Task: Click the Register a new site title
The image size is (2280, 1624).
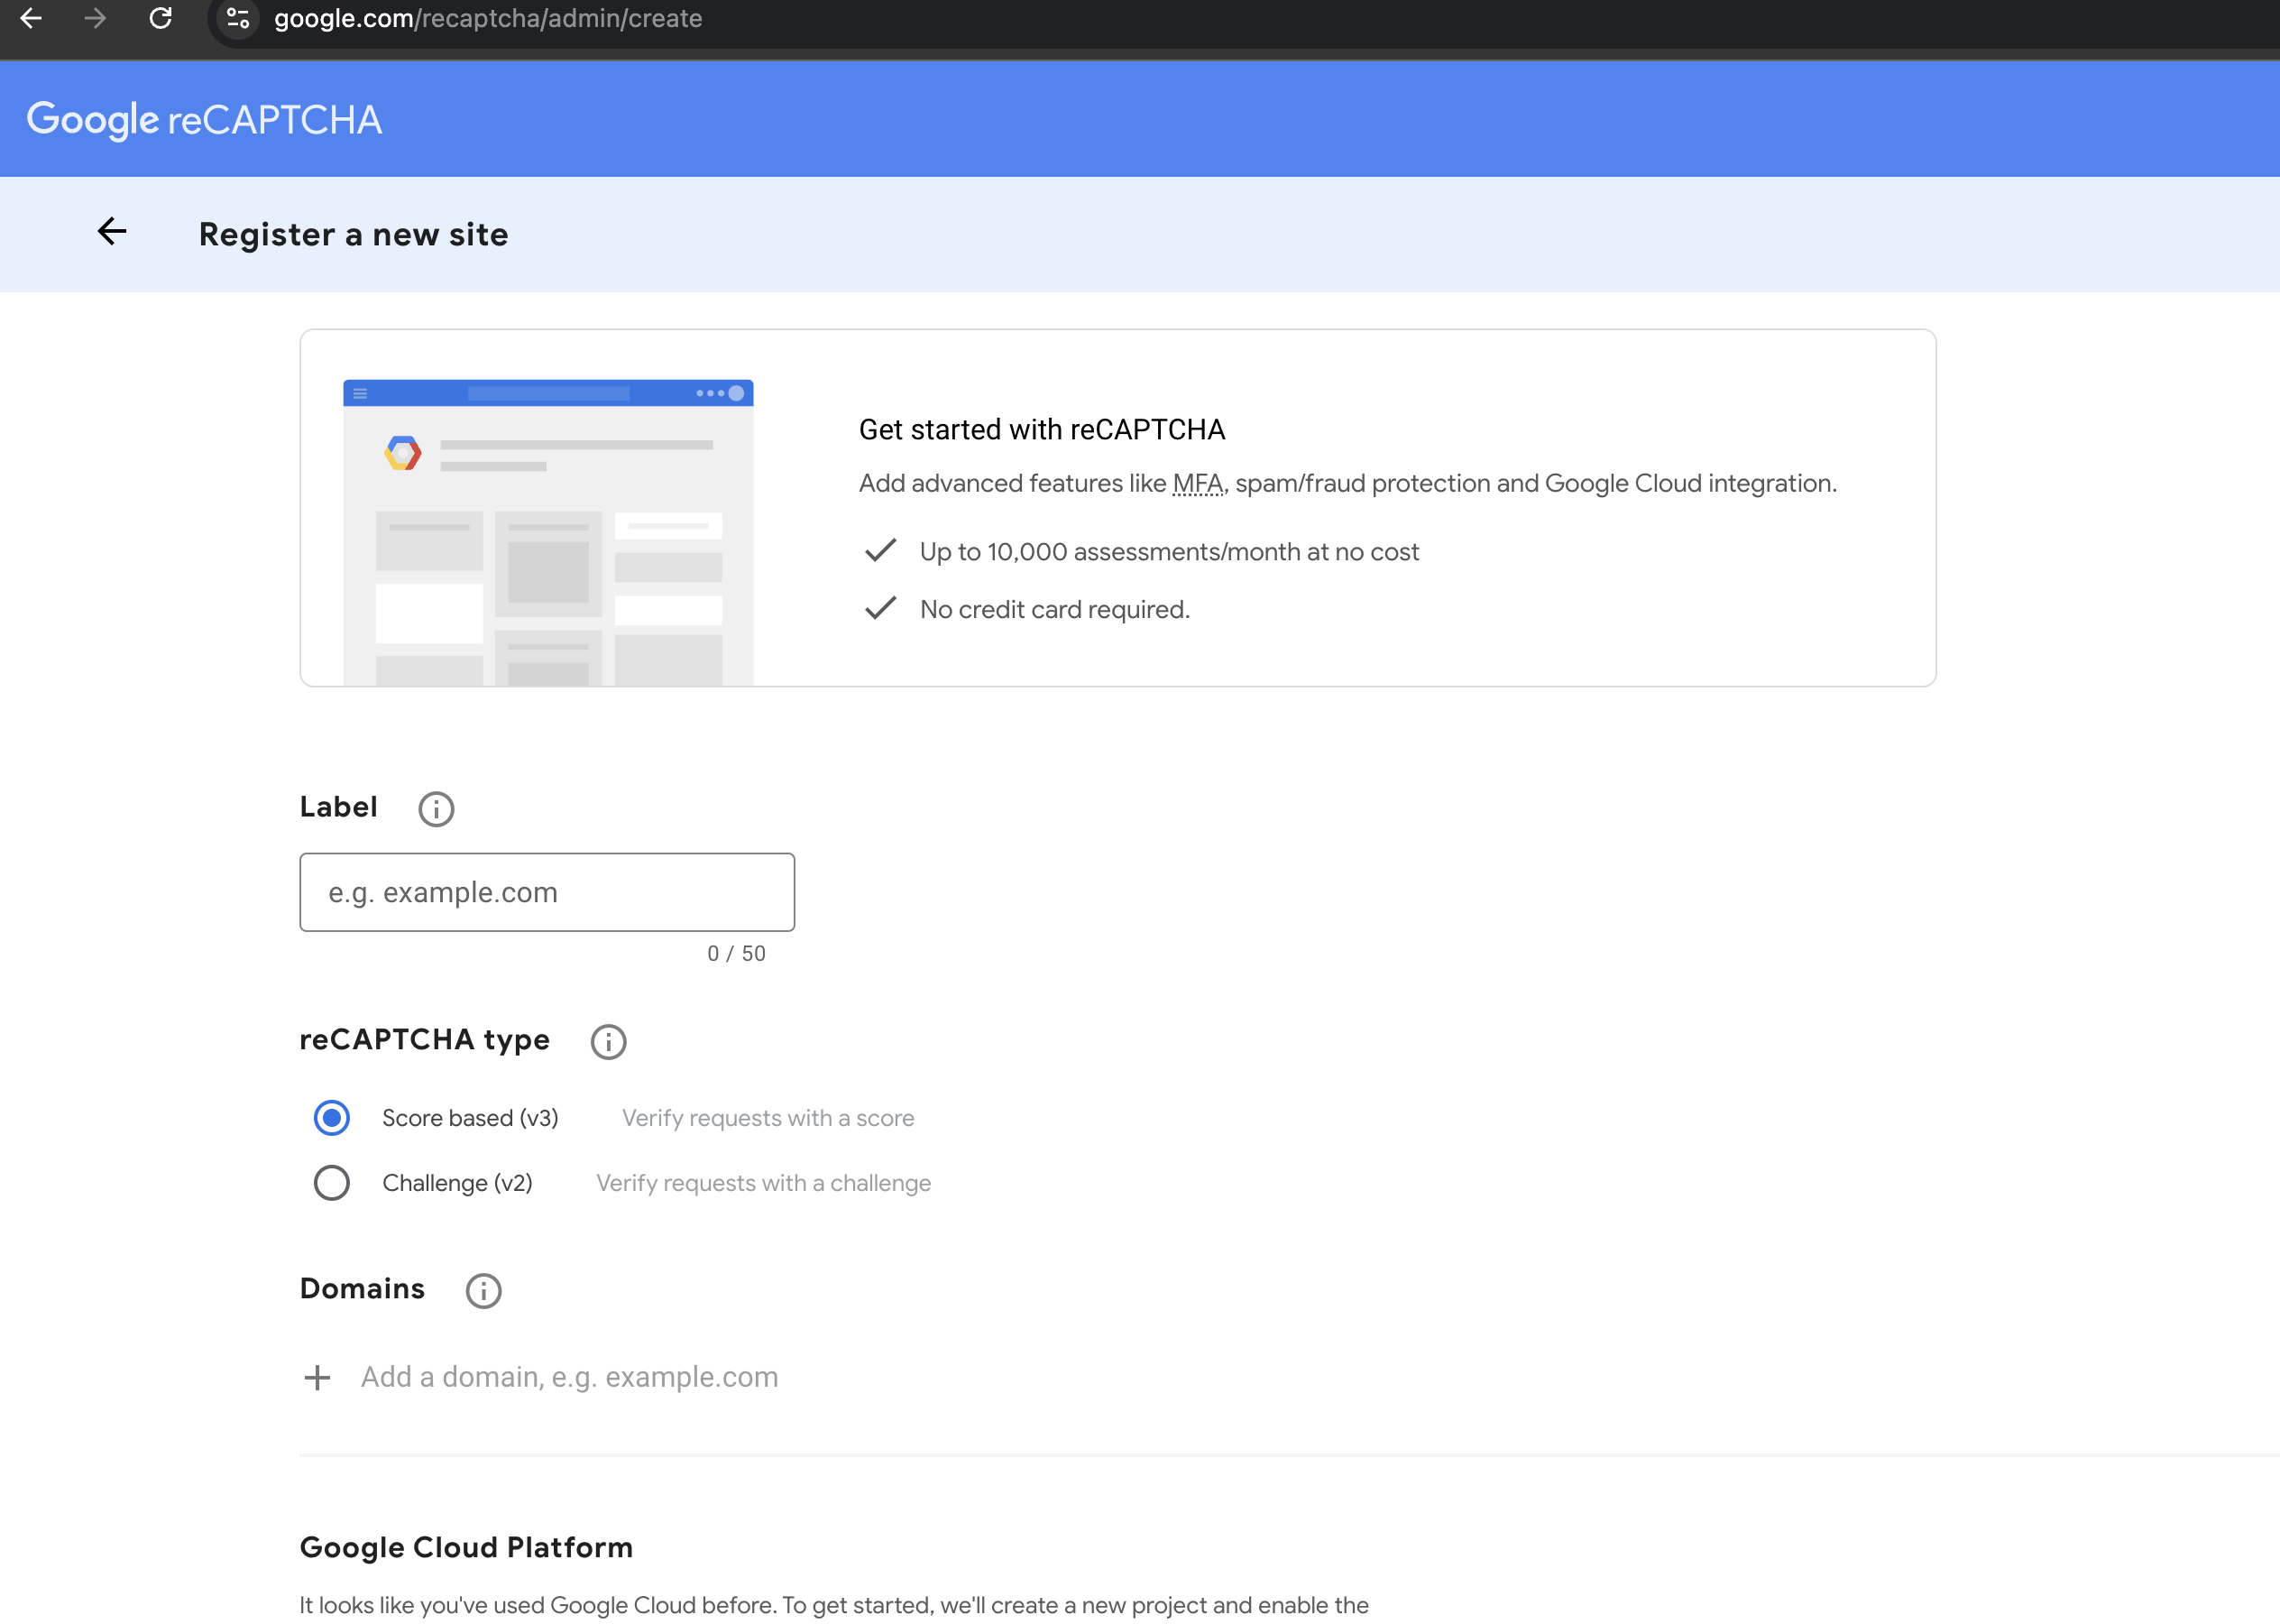Action: click(x=354, y=234)
